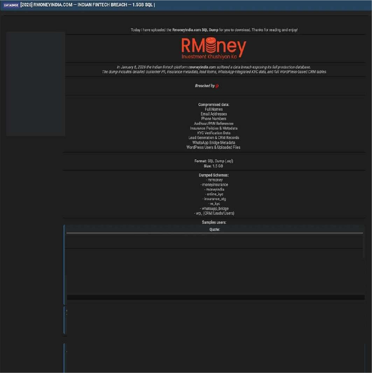Select the online_kyc schema entry

214,194
